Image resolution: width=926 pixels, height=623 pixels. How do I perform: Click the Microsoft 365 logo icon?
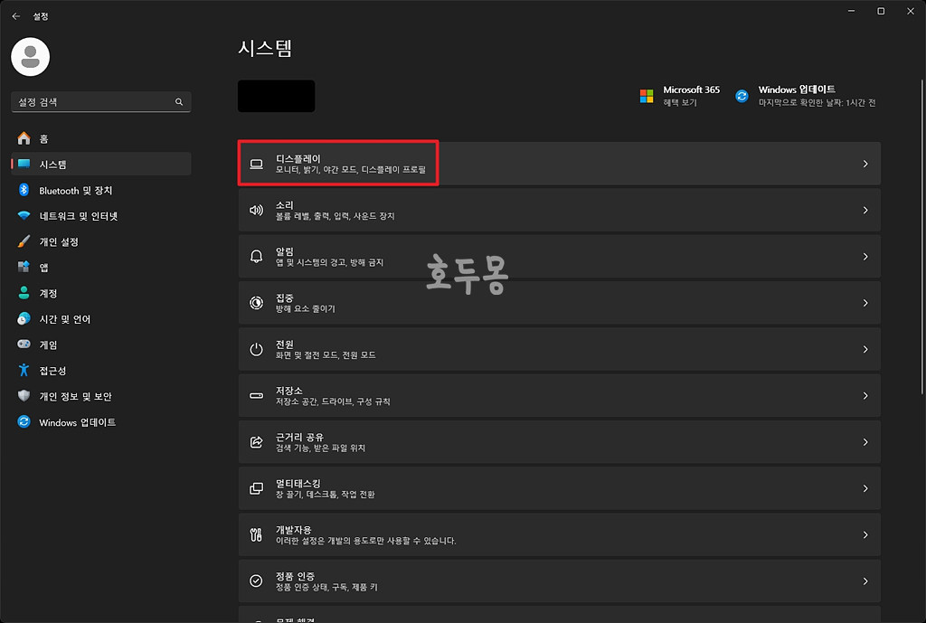click(647, 96)
